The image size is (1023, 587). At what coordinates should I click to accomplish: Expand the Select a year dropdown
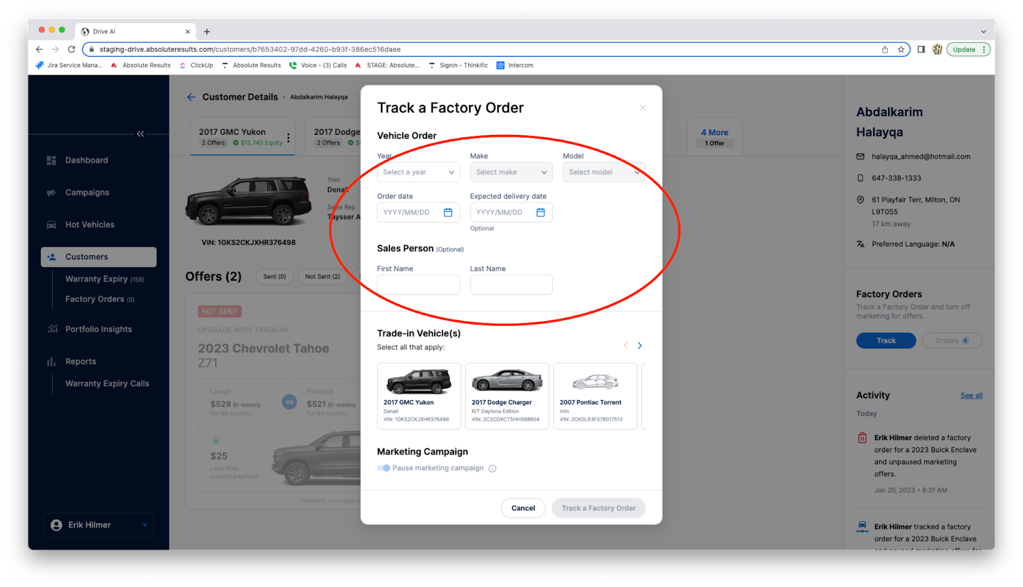click(418, 172)
